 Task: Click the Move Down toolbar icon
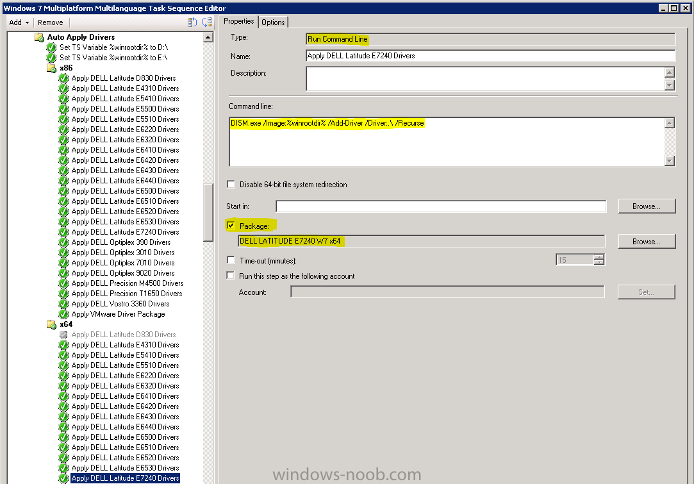tap(207, 22)
